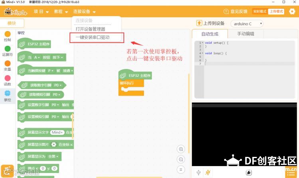Select the 循环执行 block on the canvas
Screen dimensions: 299x178
(x=131, y=88)
